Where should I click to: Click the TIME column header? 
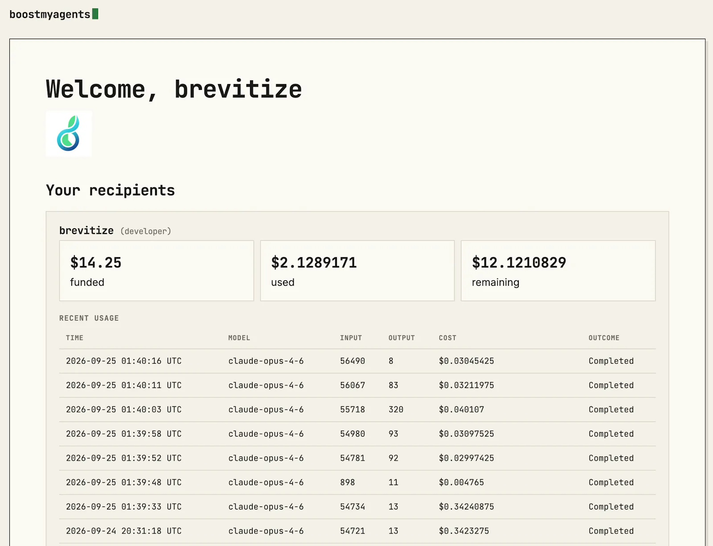click(x=74, y=338)
